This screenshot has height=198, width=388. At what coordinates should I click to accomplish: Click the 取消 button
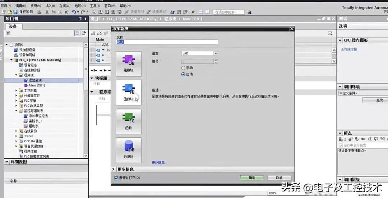(279, 178)
